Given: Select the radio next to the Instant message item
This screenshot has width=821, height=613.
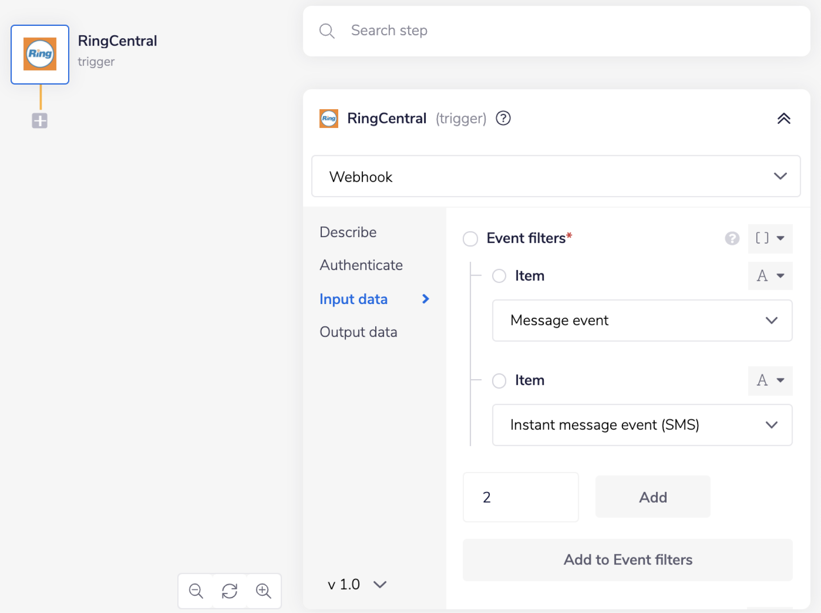Looking at the screenshot, I should pyautogui.click(x=499, y=381).
